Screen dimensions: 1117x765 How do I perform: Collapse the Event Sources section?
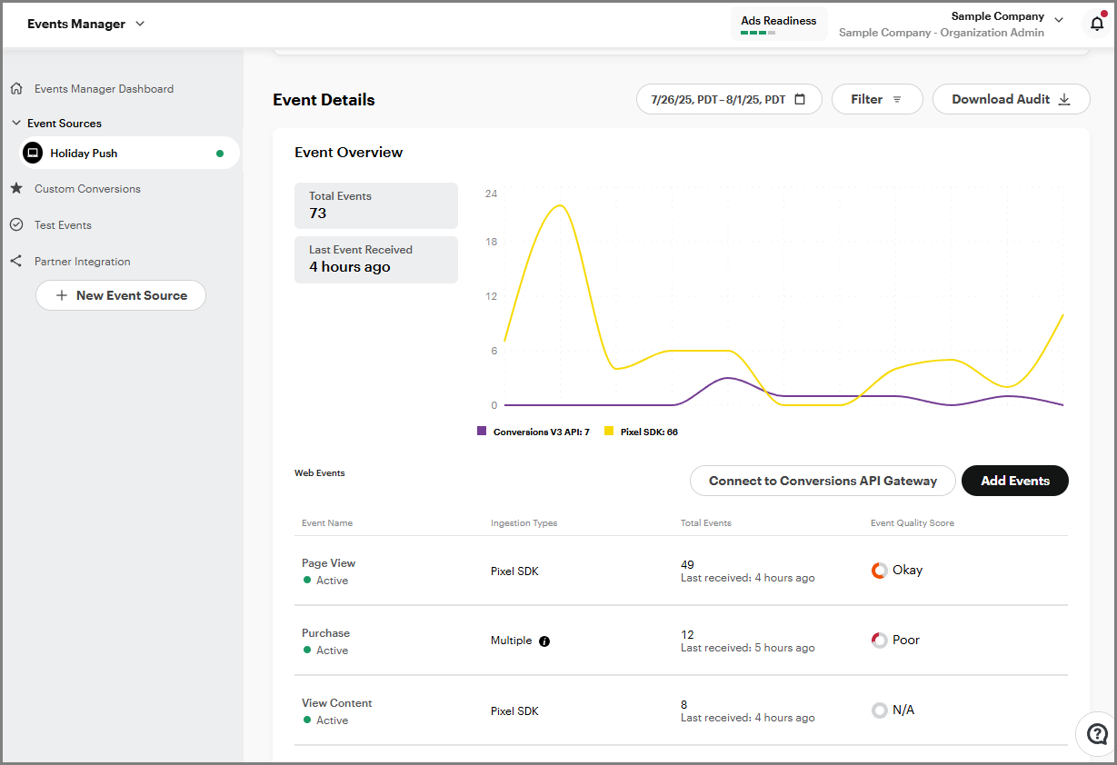tap(15, 123)
